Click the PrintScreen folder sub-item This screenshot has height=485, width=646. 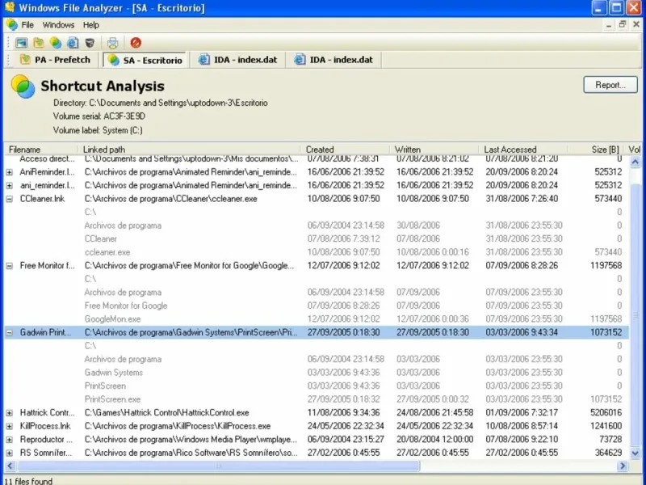tap(105, 386)
